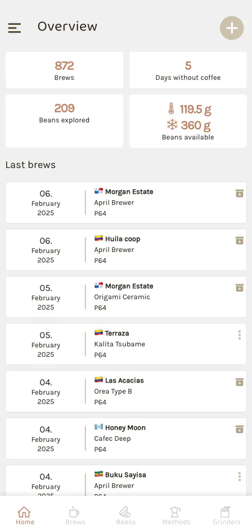Click archive icon on Origami Ceramic brew
This screenshot has width=252, height=531.
240,287
